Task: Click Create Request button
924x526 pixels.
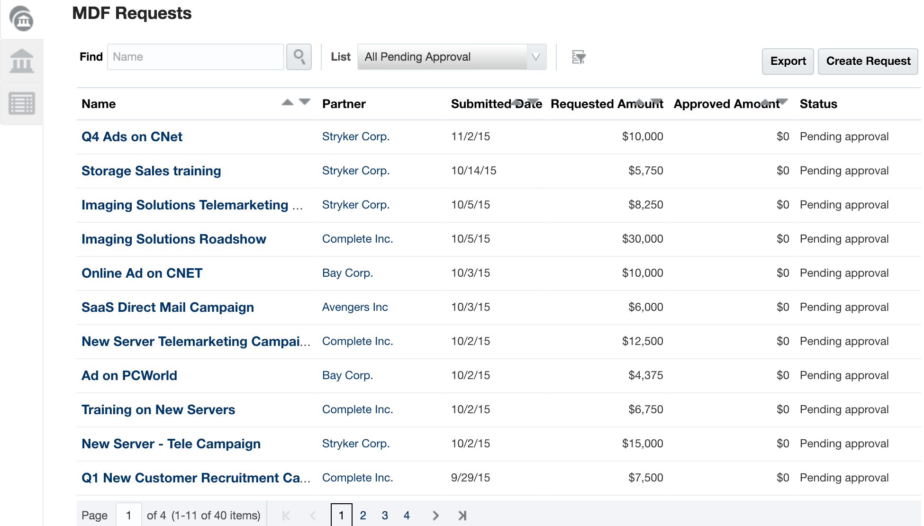Action: [x=868, y=61]
